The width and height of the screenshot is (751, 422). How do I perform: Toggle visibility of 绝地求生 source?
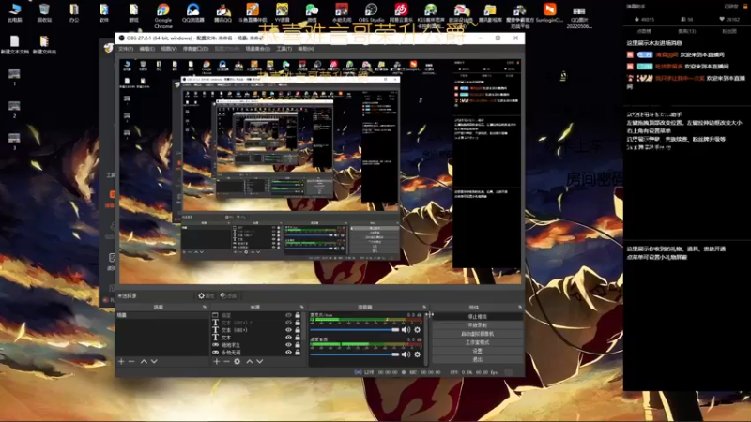288,344
